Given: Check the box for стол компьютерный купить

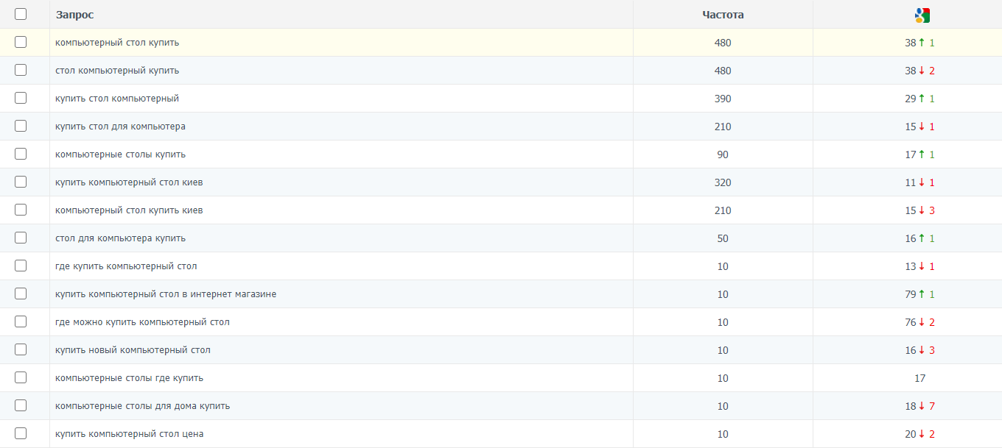Looking at the screenshot, I should (x=21, y=70).
